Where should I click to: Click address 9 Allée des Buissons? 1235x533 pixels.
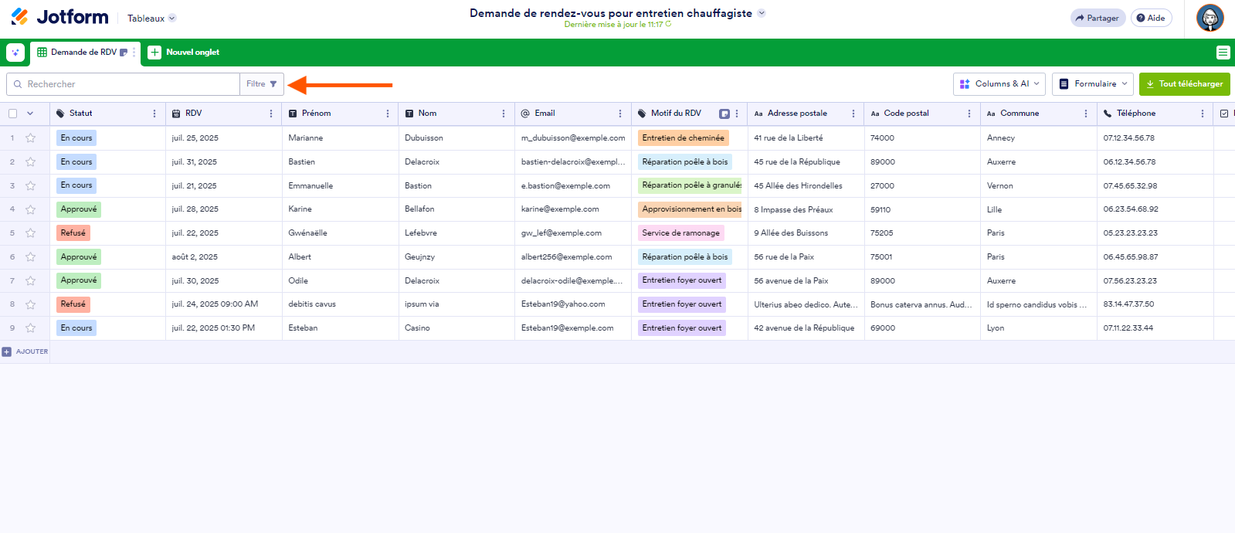791,233
